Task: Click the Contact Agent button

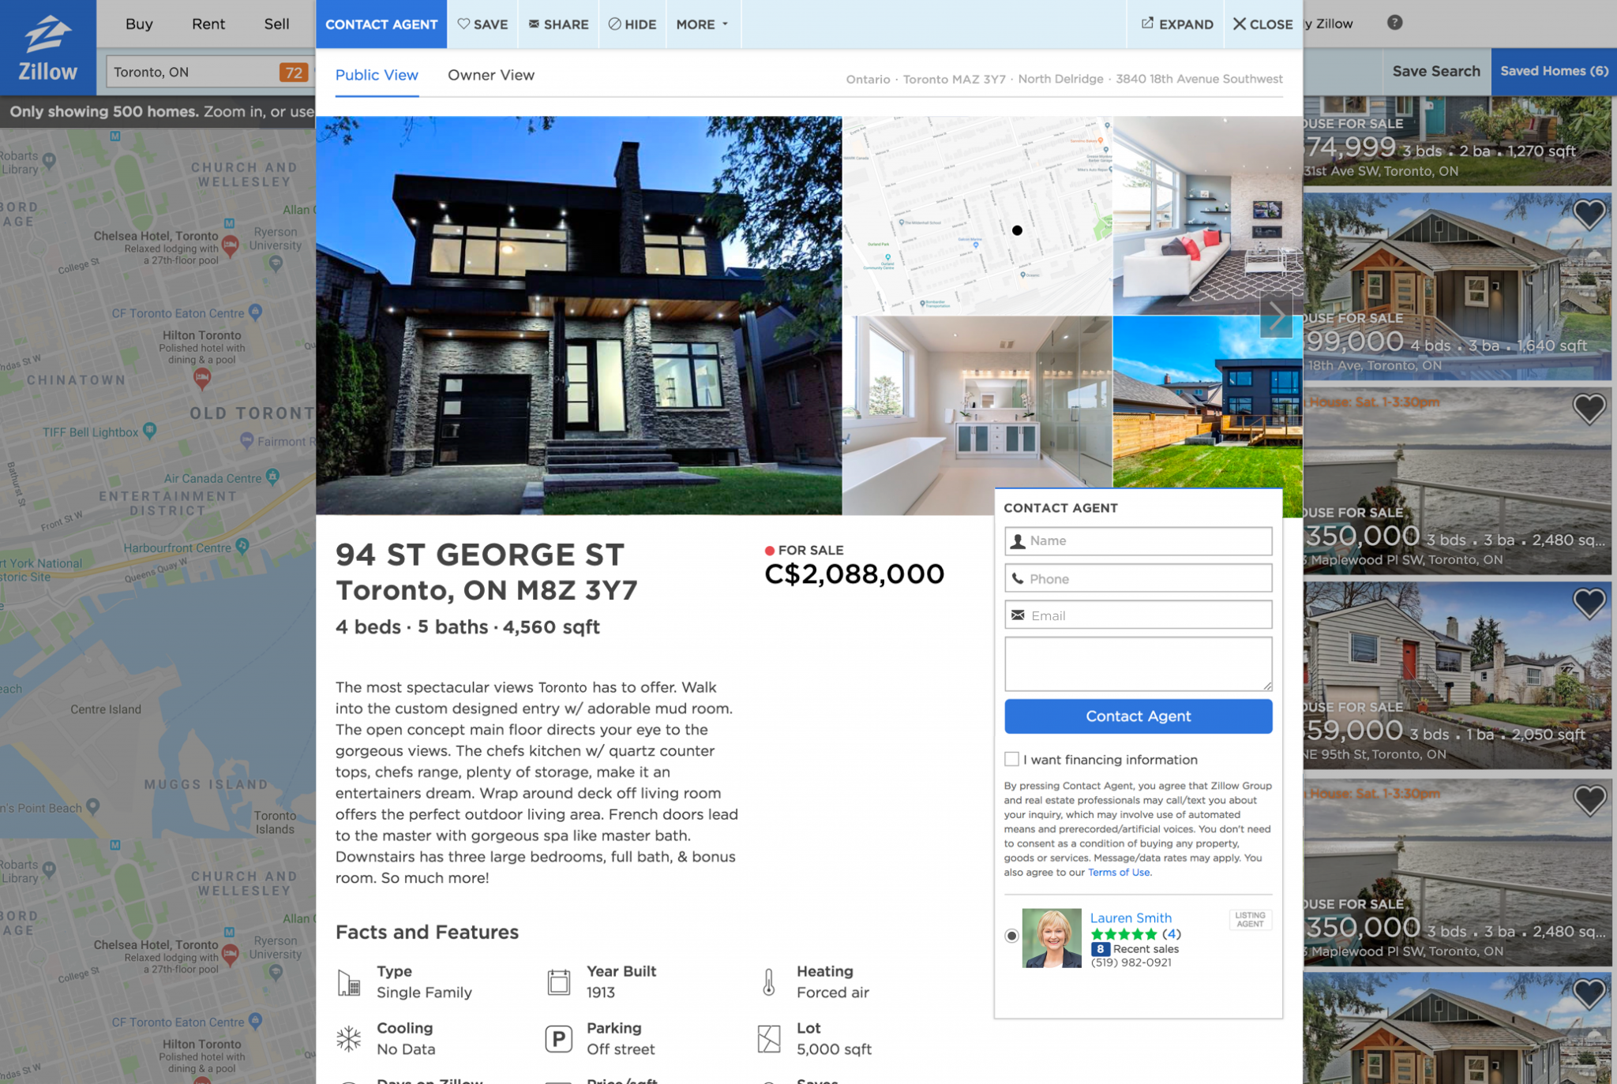Action: click(x=1138, y=716)
